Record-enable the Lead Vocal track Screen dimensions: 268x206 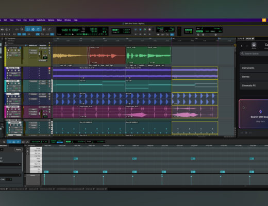tap(8, 50)
